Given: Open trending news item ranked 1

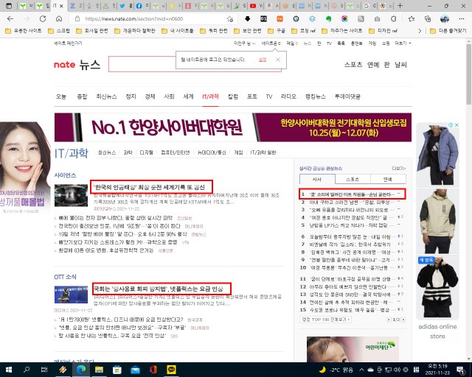Looking at the screenshot, I should [x=353, y=194].
